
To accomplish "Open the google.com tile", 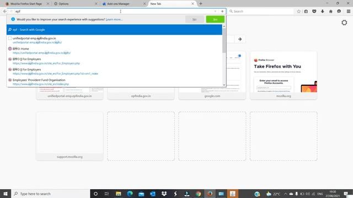I will (x=212, y=75).
